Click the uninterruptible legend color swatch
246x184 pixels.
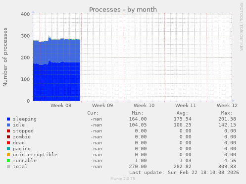click(8, 155)
